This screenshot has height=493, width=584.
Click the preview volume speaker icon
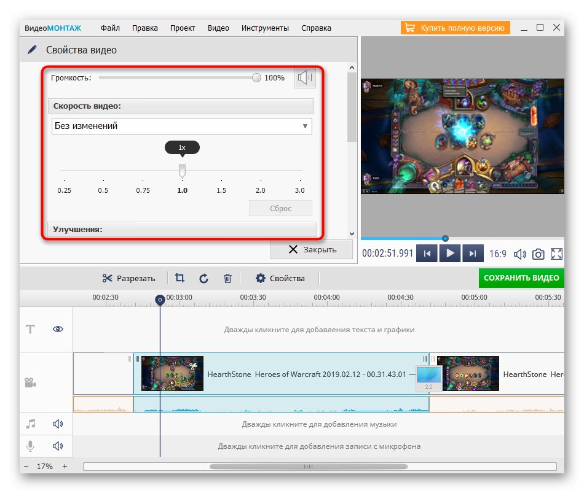pyautogui.click(x=519, y=254)
